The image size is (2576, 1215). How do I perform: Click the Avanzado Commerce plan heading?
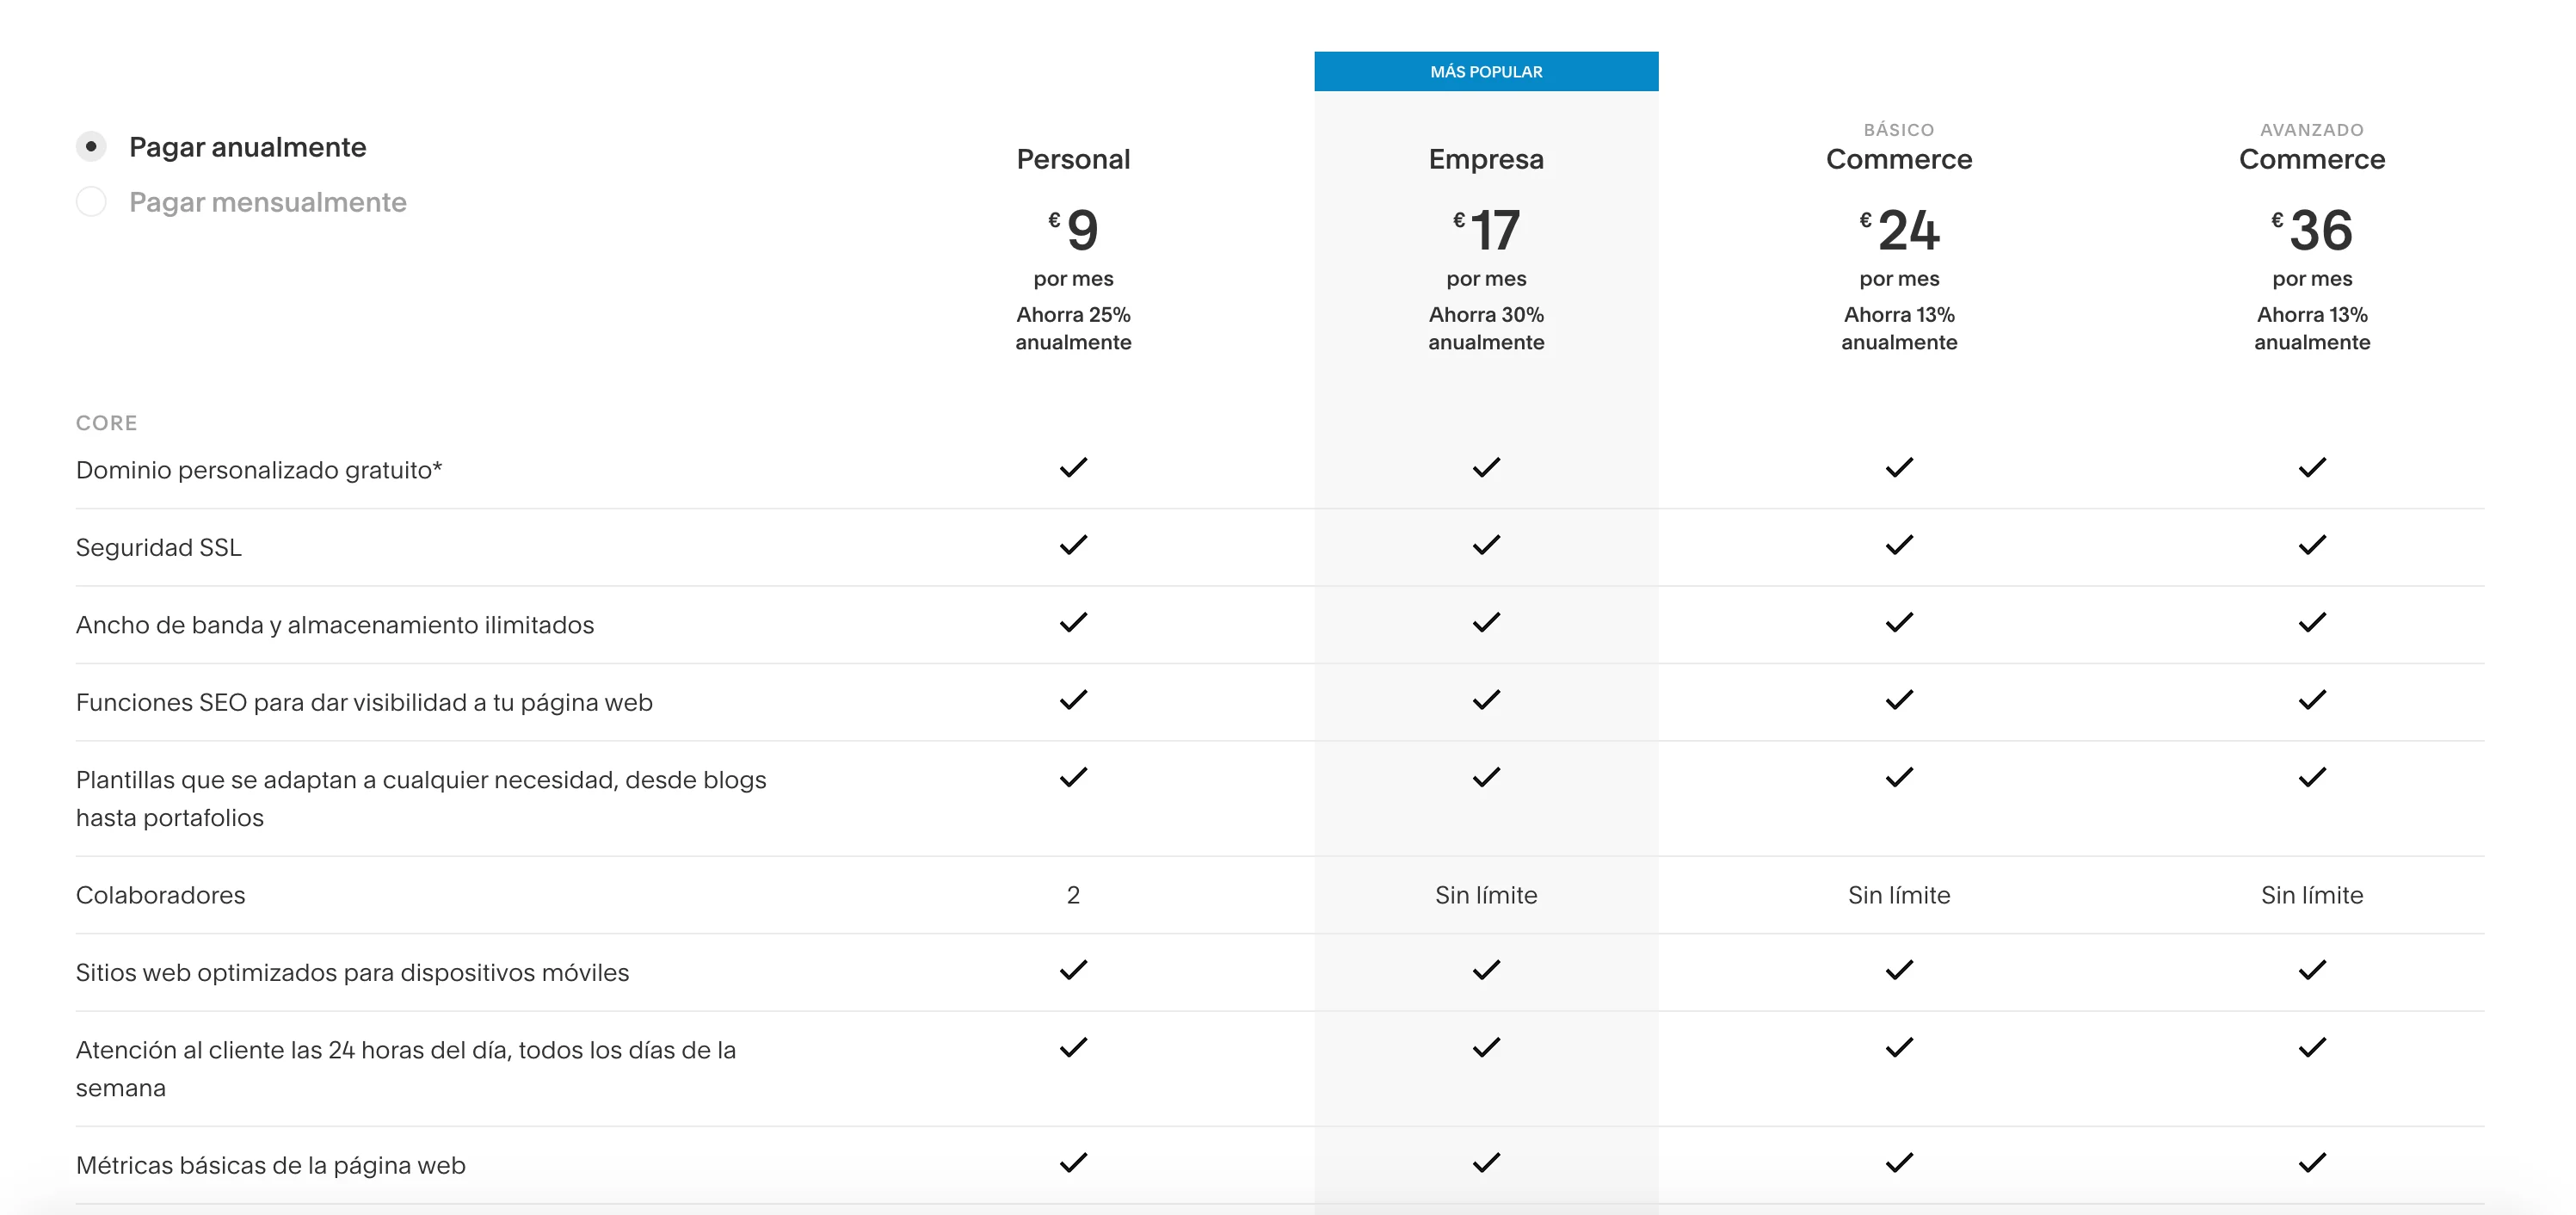click(x=2311, y=159)
